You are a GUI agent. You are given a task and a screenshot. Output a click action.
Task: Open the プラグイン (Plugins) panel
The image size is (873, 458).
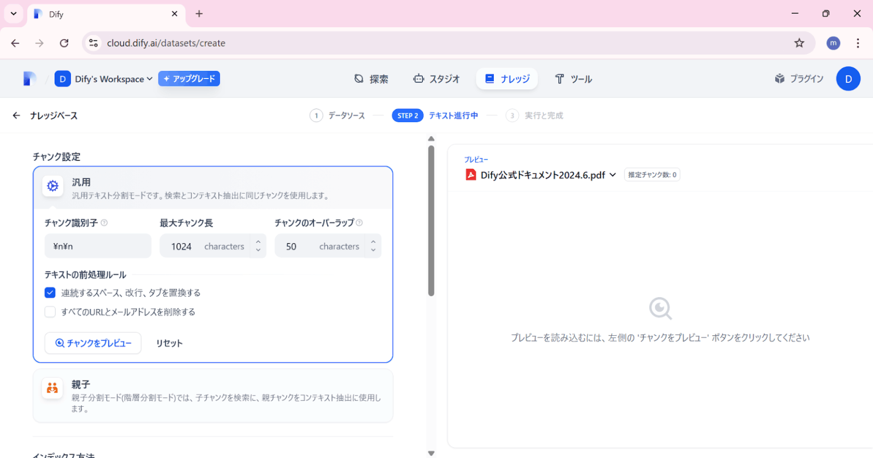click(799, 79)
